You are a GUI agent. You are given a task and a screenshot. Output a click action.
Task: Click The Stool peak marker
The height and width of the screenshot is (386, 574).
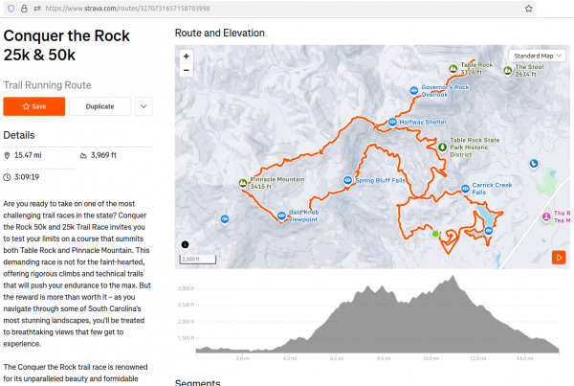[507, 70]
